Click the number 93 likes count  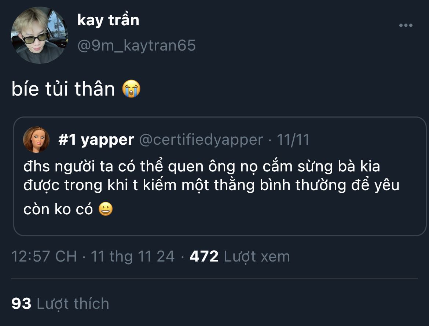click(21, 304)
